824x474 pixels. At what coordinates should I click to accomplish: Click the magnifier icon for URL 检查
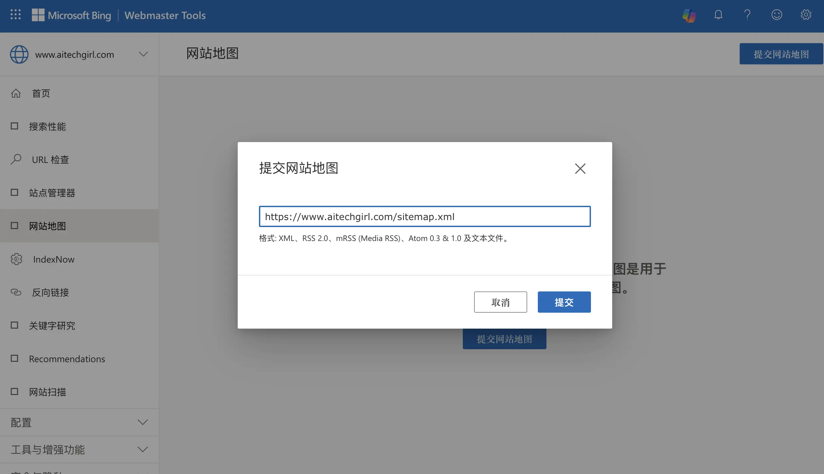tap(16, 159)
